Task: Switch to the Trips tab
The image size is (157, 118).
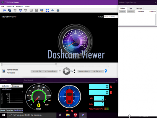Action: (130, 8)
